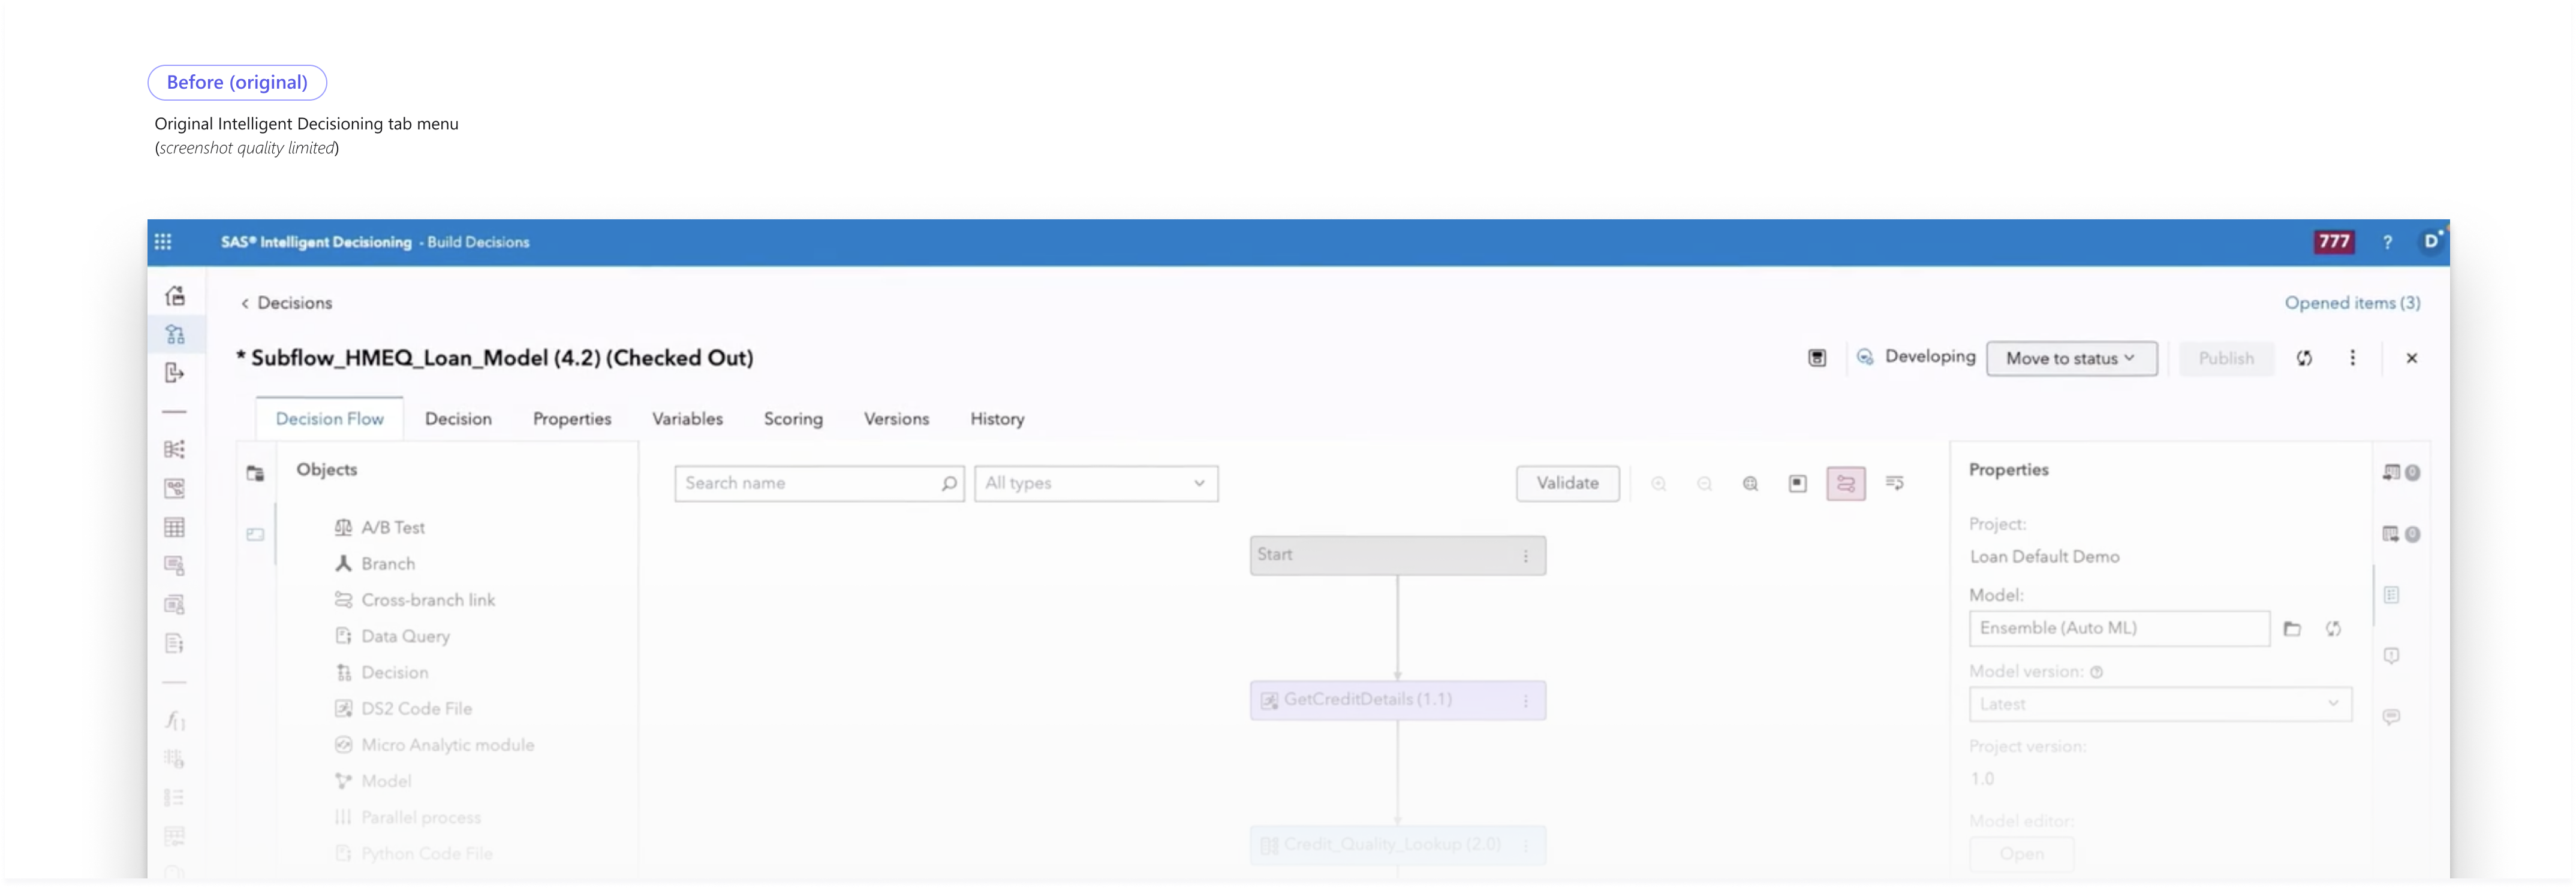Open the function fx icon in sidebar

tap(175, 719)
